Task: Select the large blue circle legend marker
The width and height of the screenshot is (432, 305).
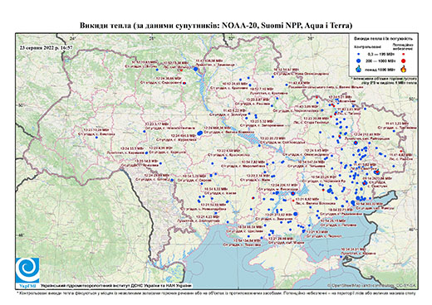Action: pyautogui.click(x=359, y=61)
